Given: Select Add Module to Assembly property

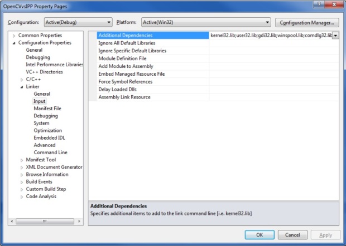Looking at the screenshot, I should click(153, 66).
